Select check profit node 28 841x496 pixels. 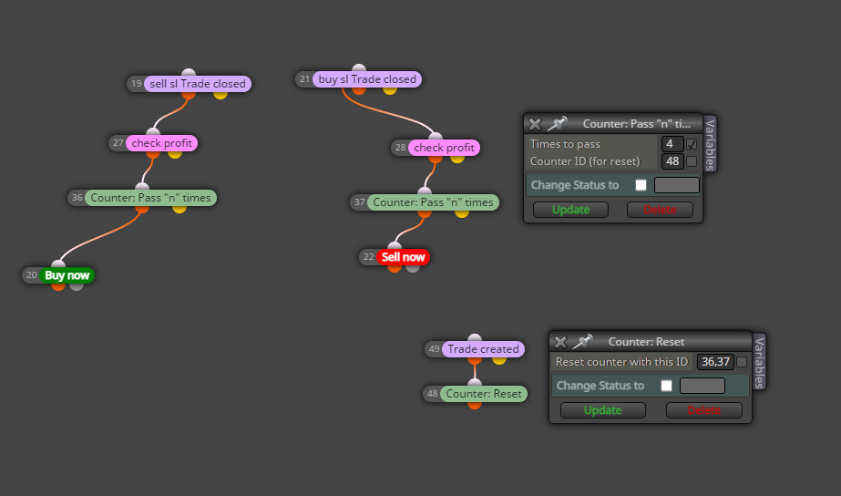pyautogui.click(x=444, y=148)
